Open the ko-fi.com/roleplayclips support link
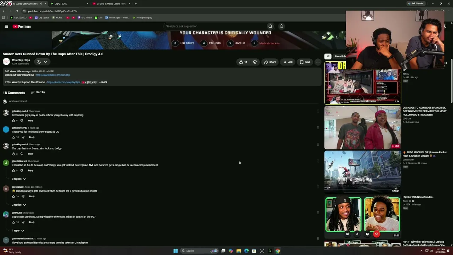Image resolution: width=453 pixels, height=255 pixels. coord(64,82)
